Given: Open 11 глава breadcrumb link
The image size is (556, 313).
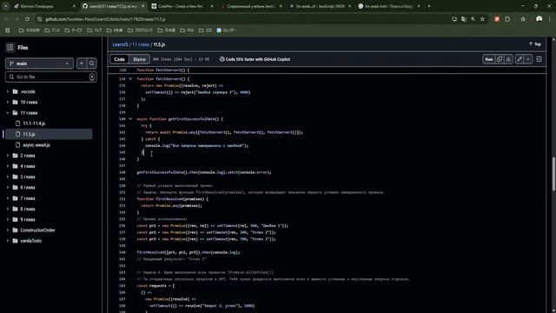Looking at the screenshot, I should click(141, 44).
